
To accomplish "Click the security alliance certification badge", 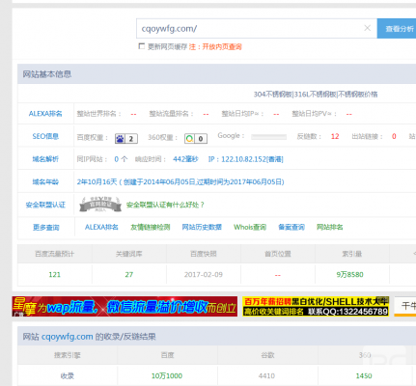I will point(100,205).
